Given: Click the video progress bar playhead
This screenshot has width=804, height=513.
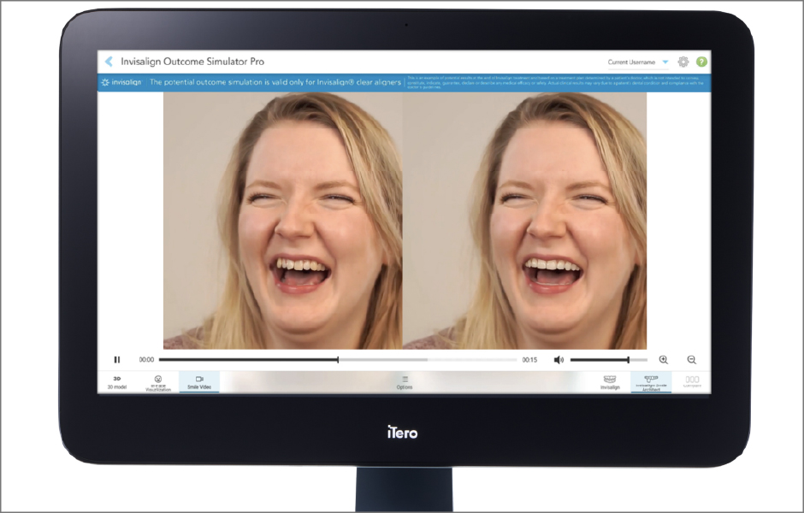Looking at the screenshot, I should point(338,360).
